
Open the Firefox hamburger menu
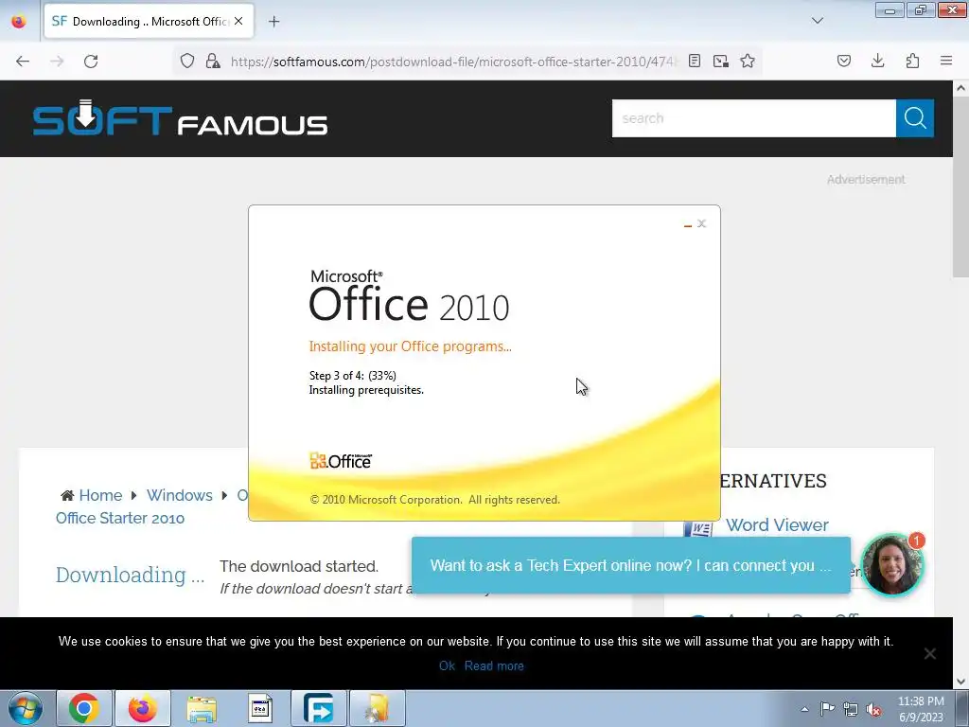pos(946,62)
